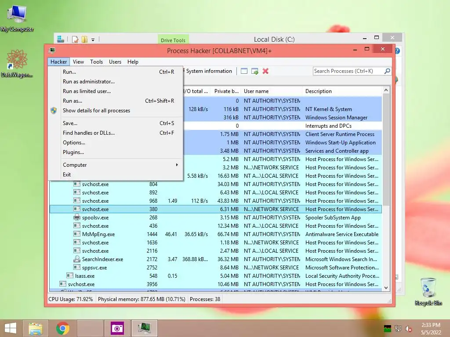The height and width of the screenshot is (337, 450).
Task: Open the Hacker menu
Action: pos(58,61)
